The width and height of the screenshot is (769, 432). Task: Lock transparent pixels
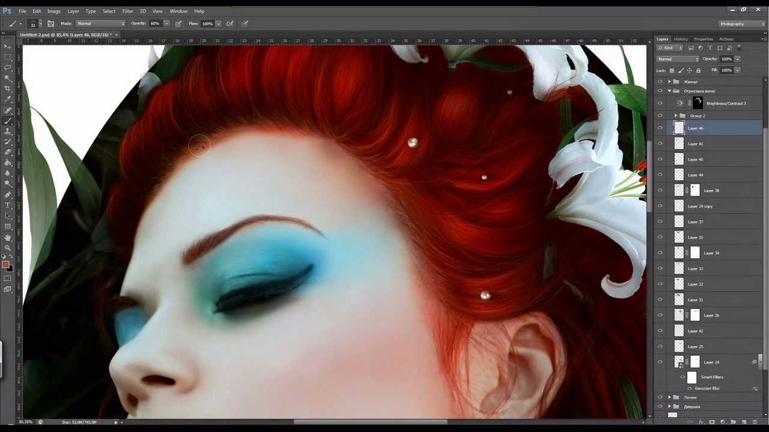672,70
